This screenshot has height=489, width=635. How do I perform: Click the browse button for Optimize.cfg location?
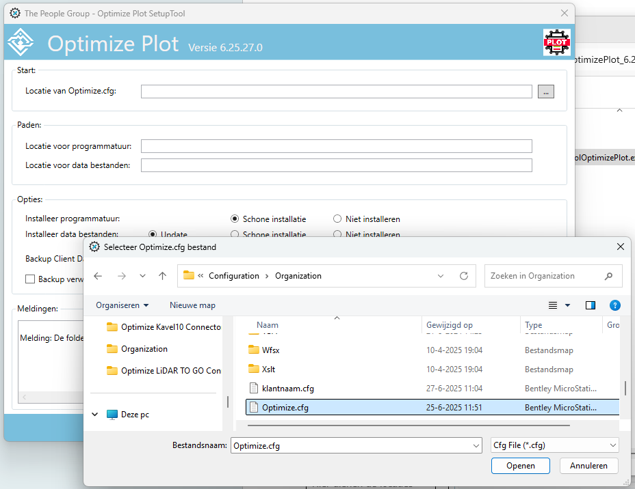point(545,92)
